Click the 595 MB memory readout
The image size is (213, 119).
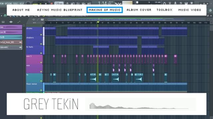point(157,2)
